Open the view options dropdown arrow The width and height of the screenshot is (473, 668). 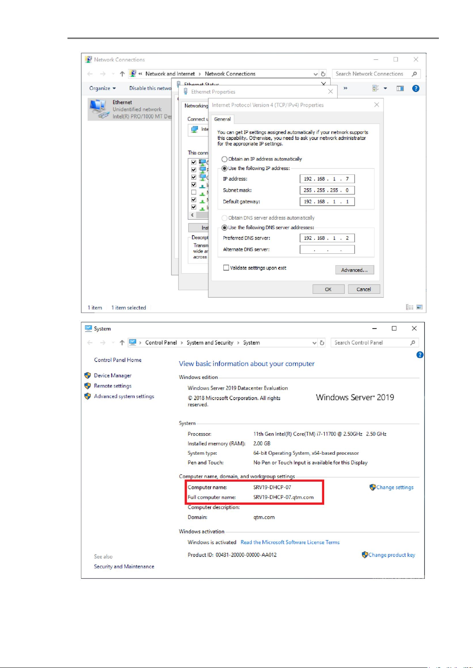tap(385, 88)
